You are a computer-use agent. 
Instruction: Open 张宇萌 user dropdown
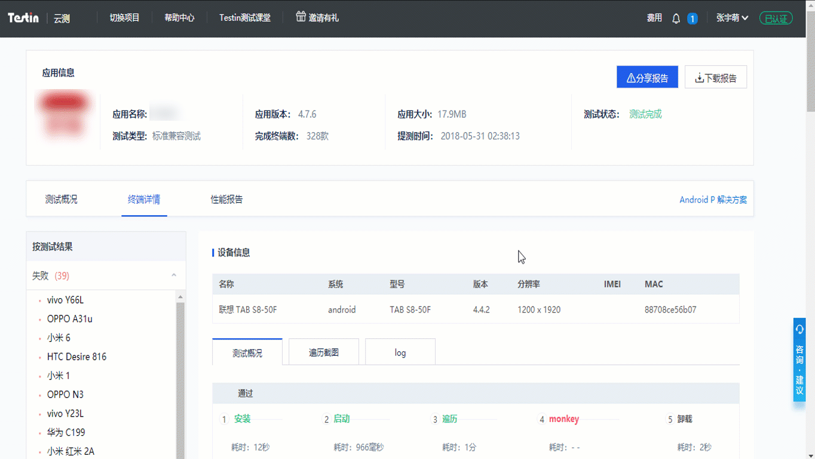click(x=732, y=18)
